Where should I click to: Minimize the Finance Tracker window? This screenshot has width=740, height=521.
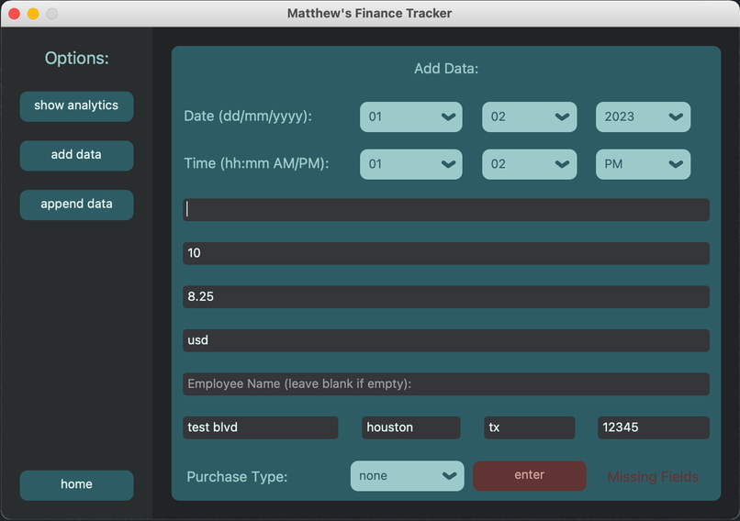[33, 14]
